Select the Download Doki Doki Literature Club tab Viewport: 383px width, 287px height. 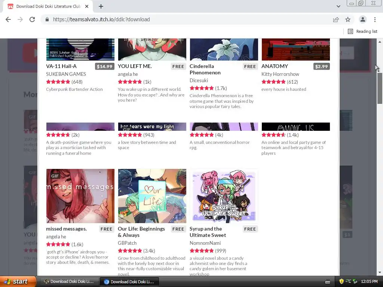pyautogui.click(x=48, y=6)
